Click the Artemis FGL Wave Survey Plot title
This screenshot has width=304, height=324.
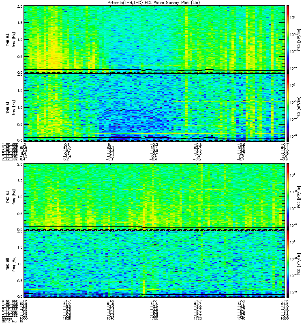[x=154, y=3]
